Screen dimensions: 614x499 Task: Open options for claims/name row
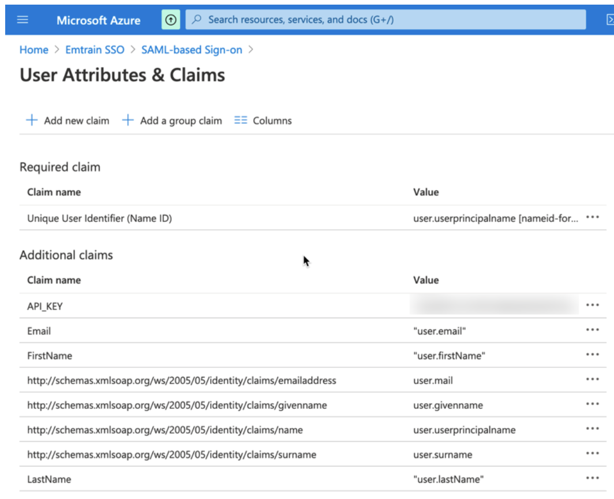[592, 429]
